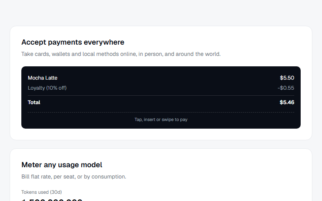This screenshot has width=322, height=201.
Task: Select the 'Loyalty (10% off)' row label
Action: tap(47, 88)
